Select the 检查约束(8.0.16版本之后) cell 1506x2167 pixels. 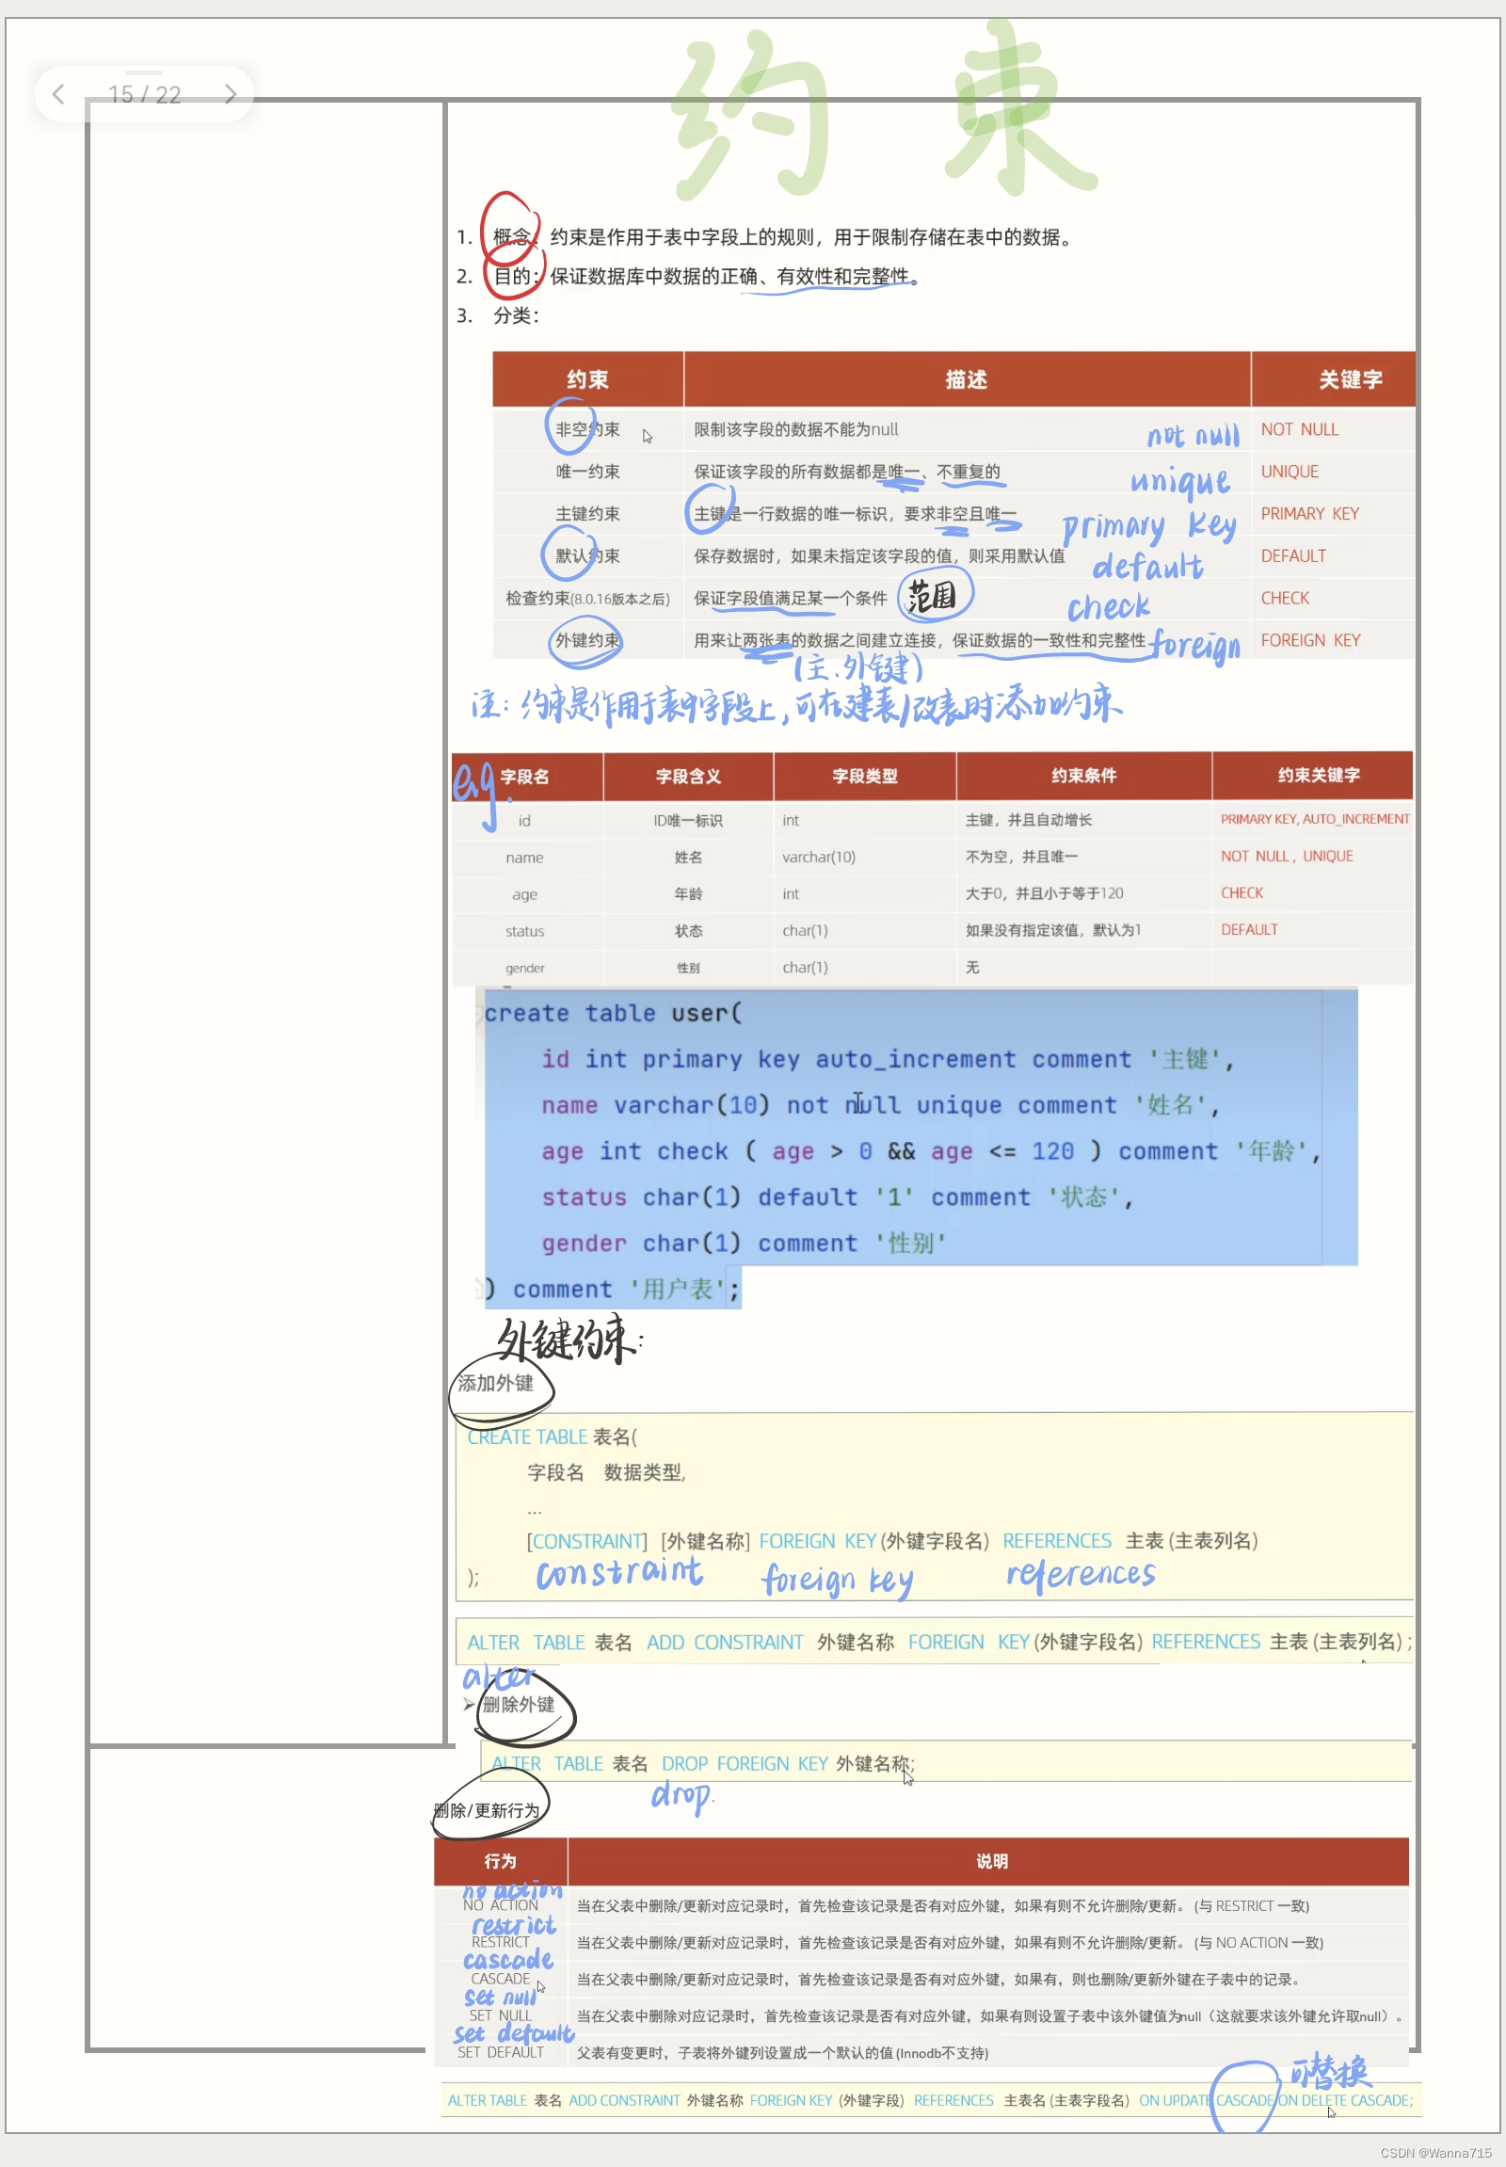click(587, 599)
